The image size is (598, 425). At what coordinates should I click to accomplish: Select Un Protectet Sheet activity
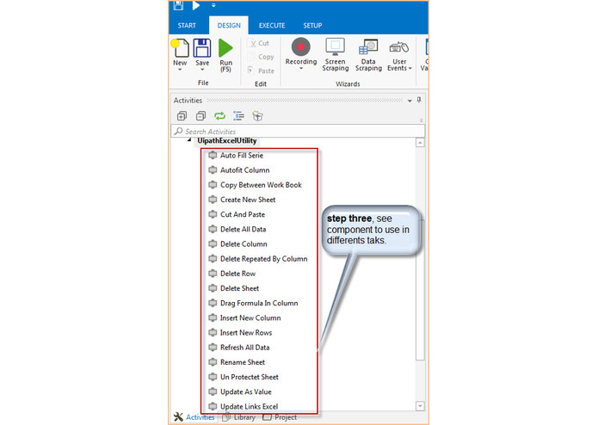[x=244, y=377]
